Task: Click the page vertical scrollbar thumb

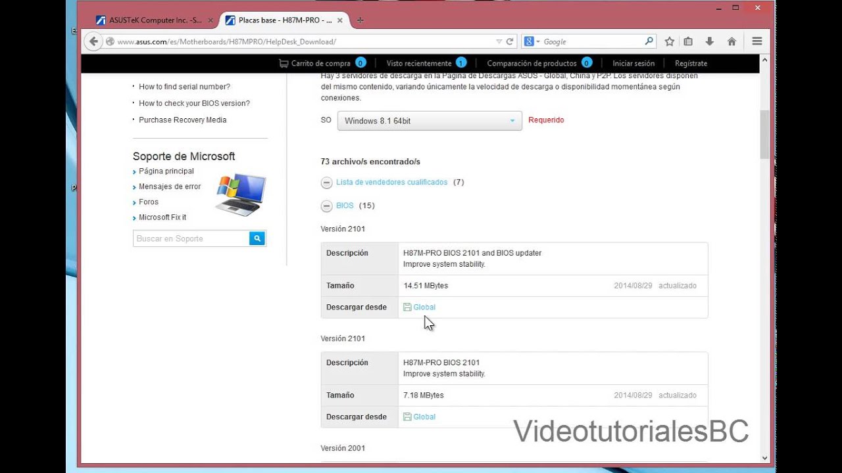Action: (x=764, y=135)
